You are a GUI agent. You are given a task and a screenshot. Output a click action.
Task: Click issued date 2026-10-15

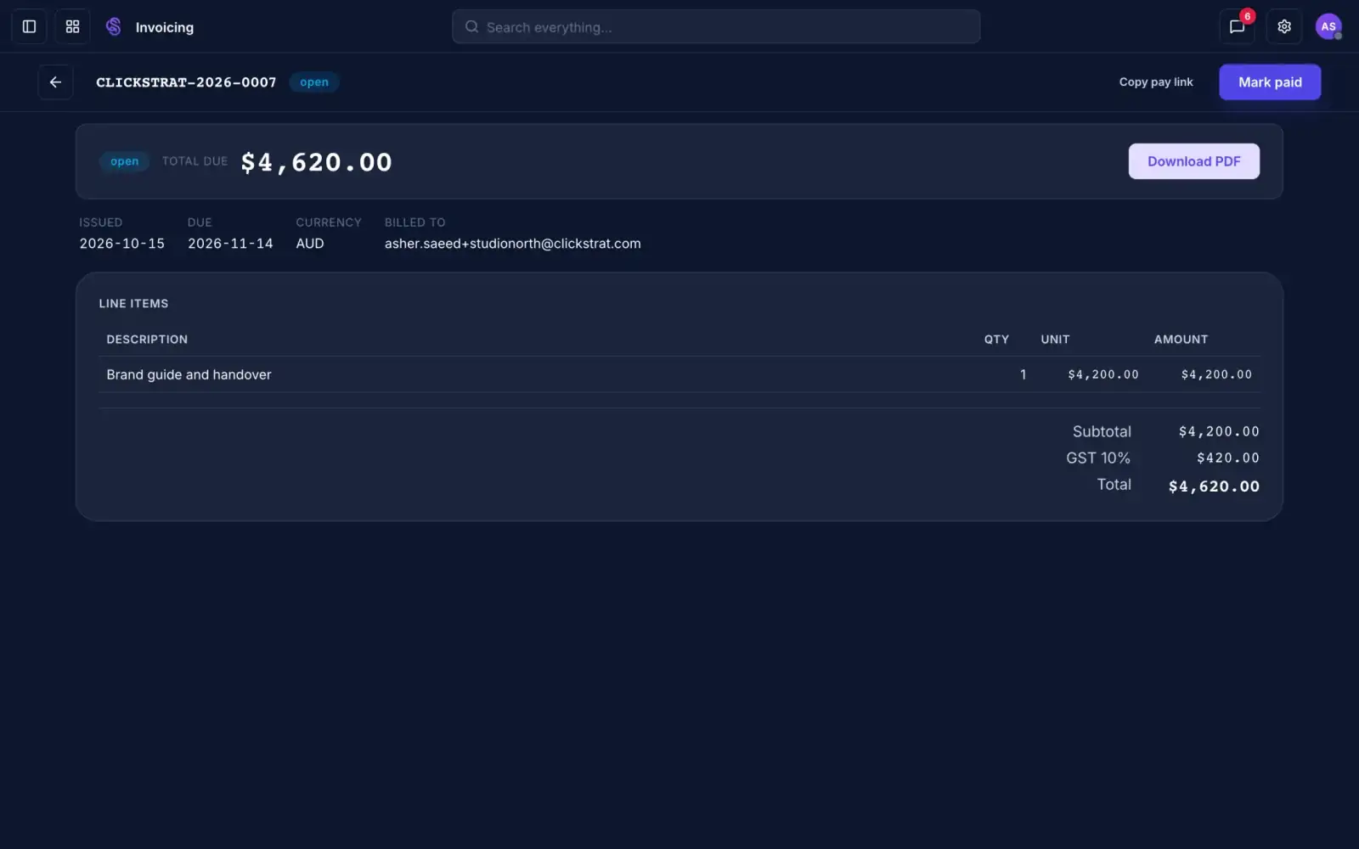pos(122,244)
